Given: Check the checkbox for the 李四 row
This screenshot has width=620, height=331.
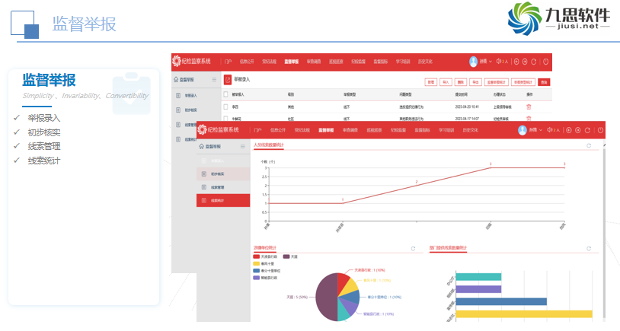Looking at the screenshot, I should (226, 107).
